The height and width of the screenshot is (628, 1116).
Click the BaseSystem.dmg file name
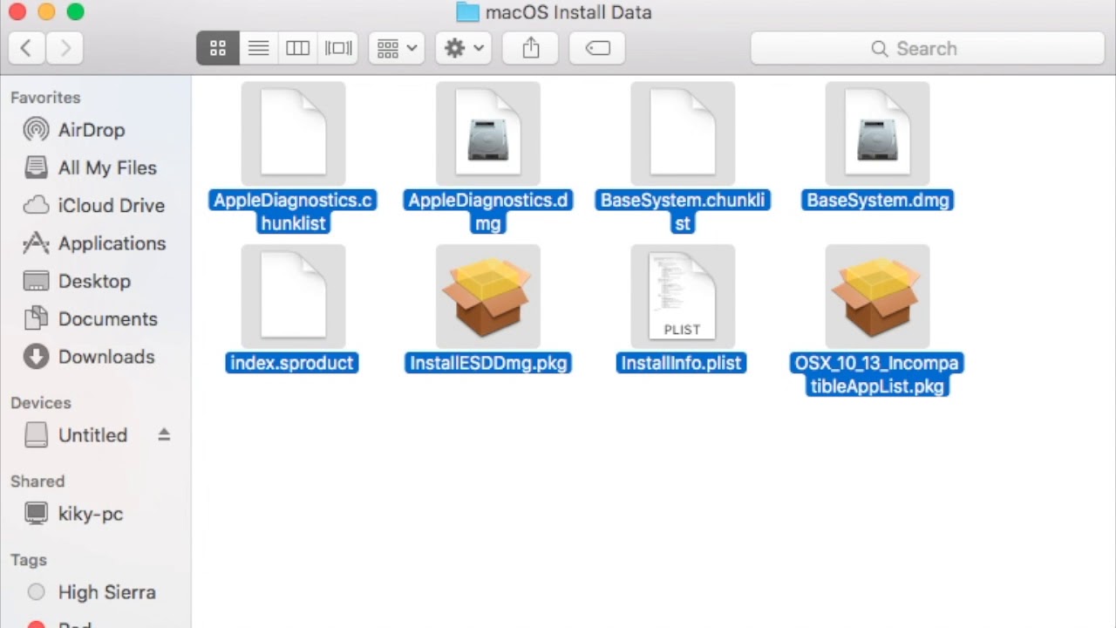pos(878,201)
